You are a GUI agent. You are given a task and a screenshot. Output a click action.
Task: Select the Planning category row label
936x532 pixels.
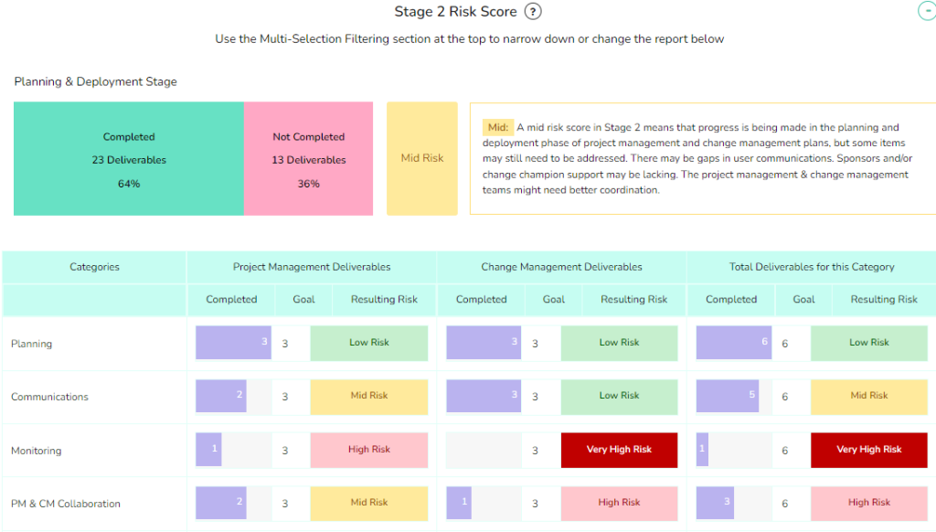pyautogui.click(x=32, y=344)
